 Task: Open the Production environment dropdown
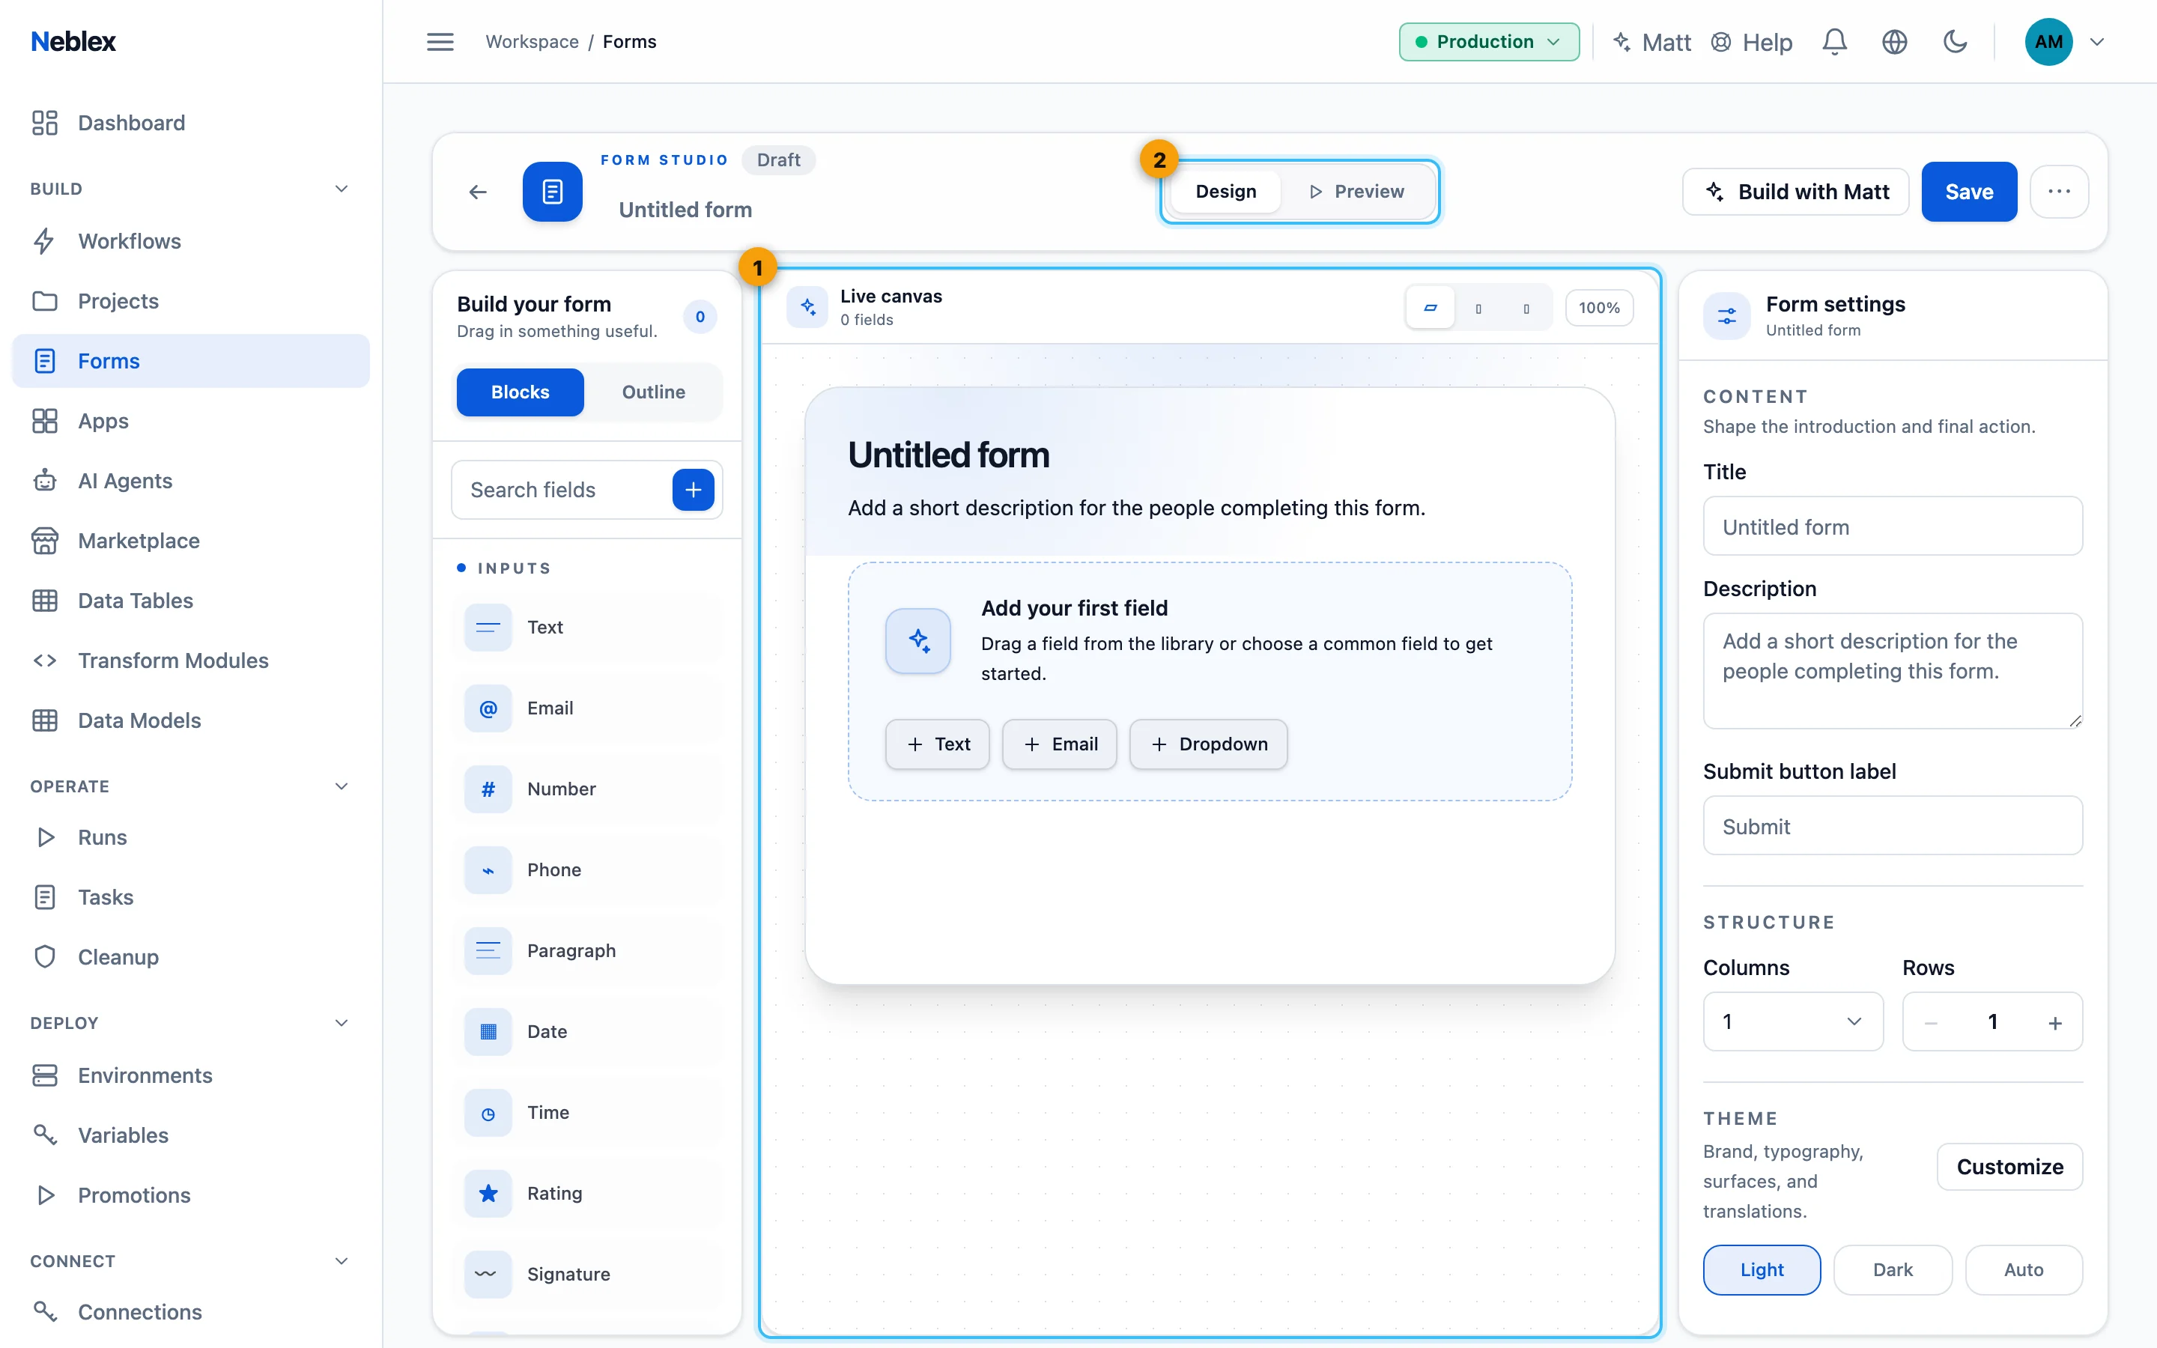click(1488, 42)
